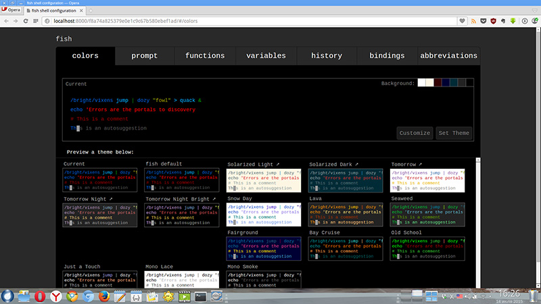The image size is (541, 304).
Task: Preview the Tomorrow Night Bright theme
Action: [181, 215]
